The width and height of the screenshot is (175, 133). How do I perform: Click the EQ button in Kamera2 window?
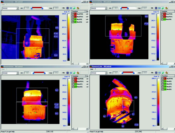(x=152, y=8)
